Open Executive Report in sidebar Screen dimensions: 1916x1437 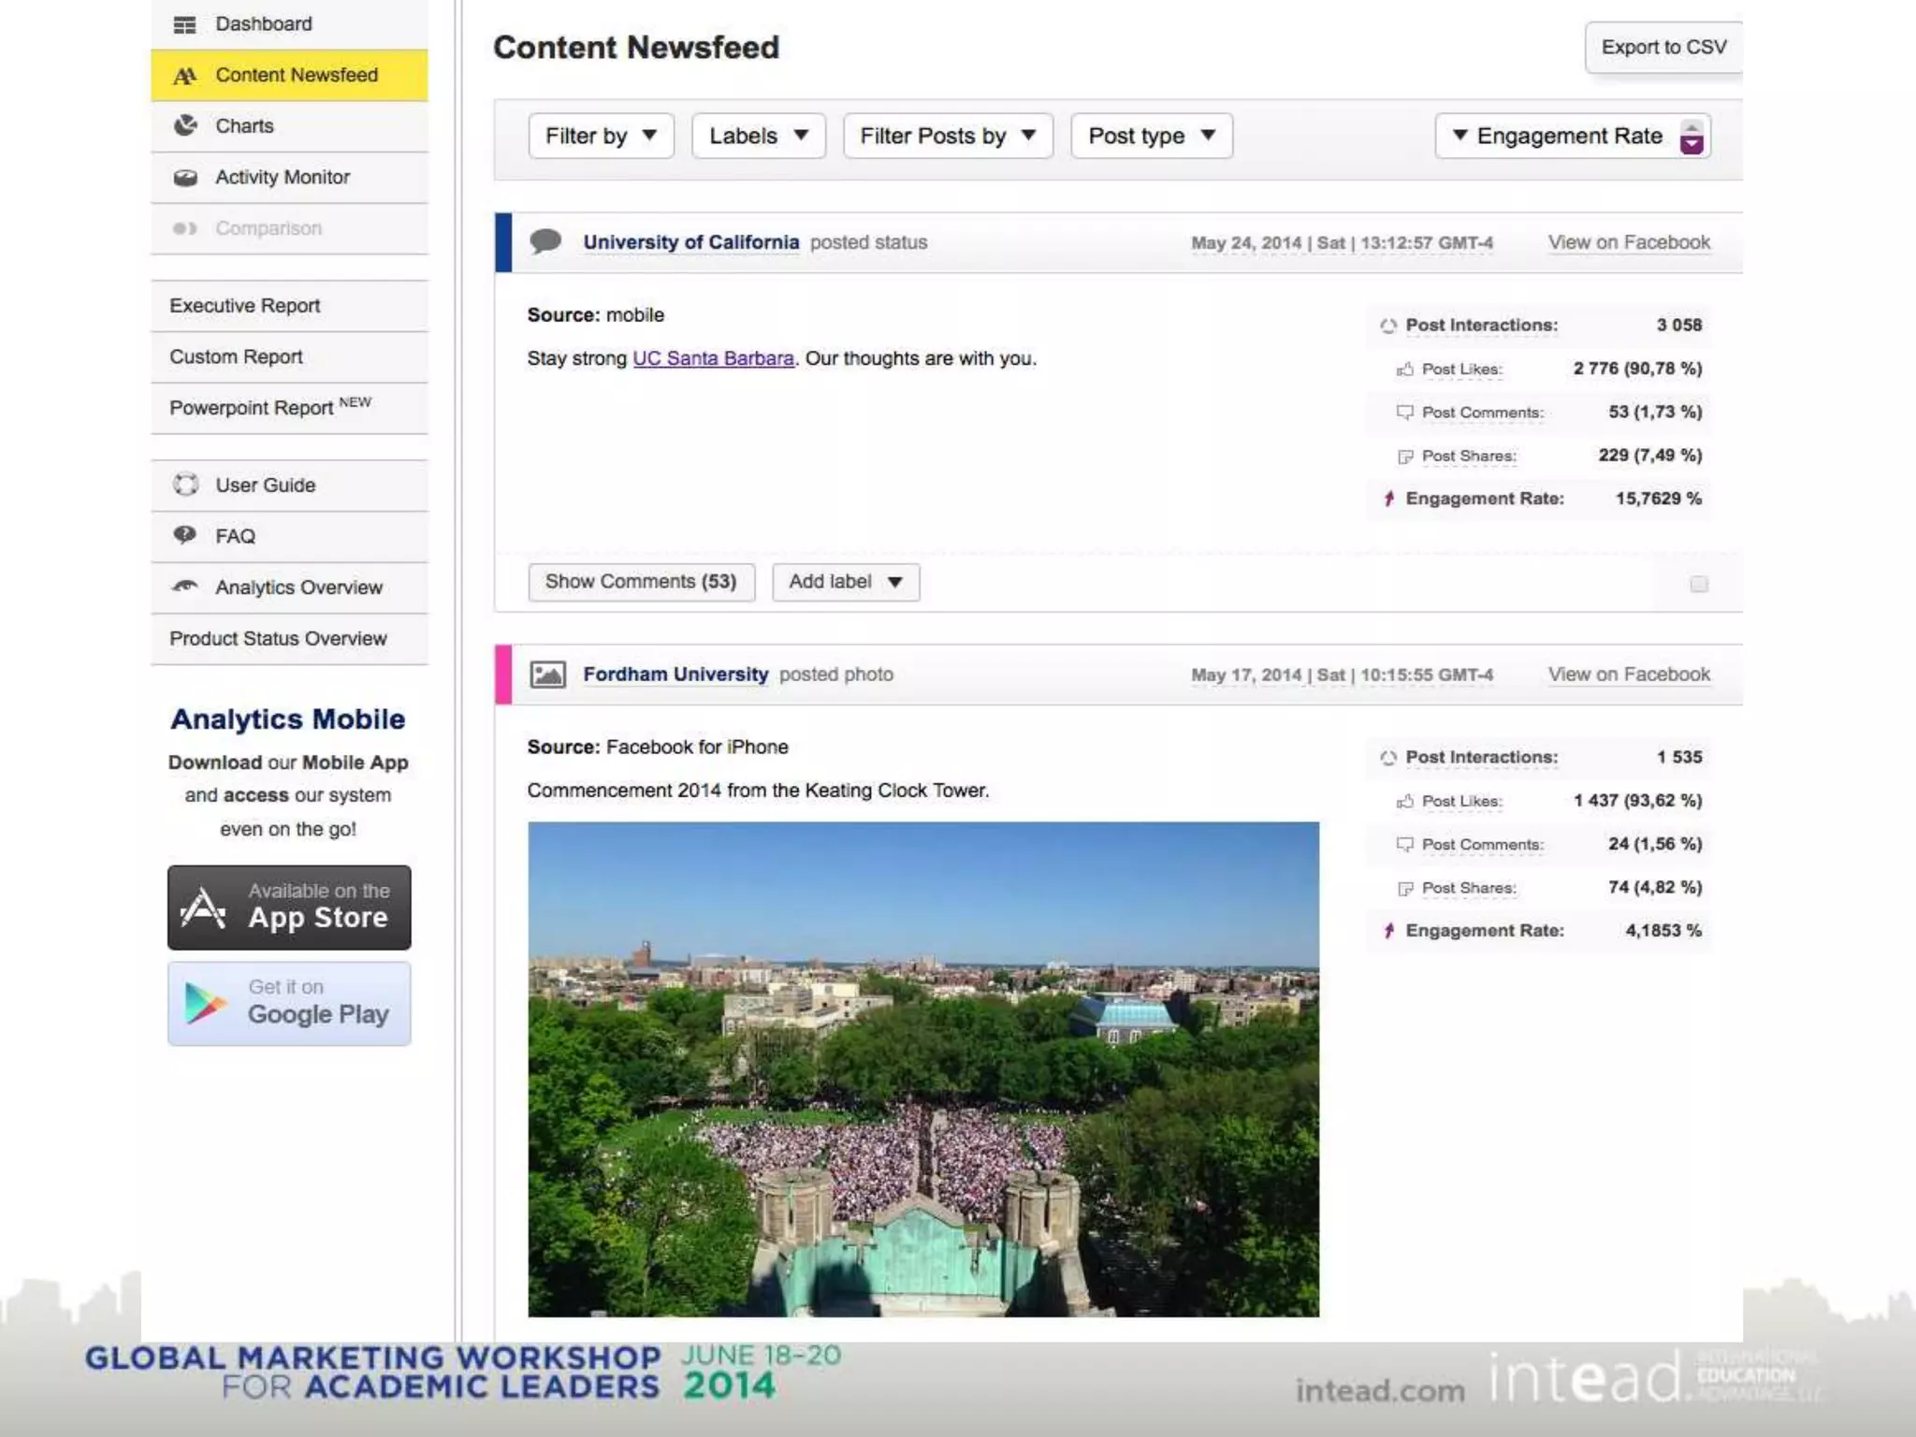[x=245, y=306]
